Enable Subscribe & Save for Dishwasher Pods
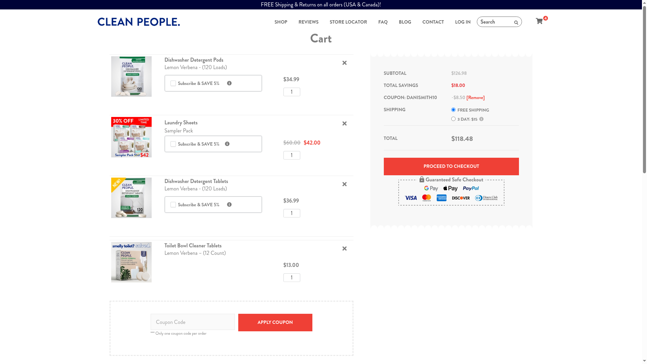This screenshot has width=647, height=364. point(173,83)
